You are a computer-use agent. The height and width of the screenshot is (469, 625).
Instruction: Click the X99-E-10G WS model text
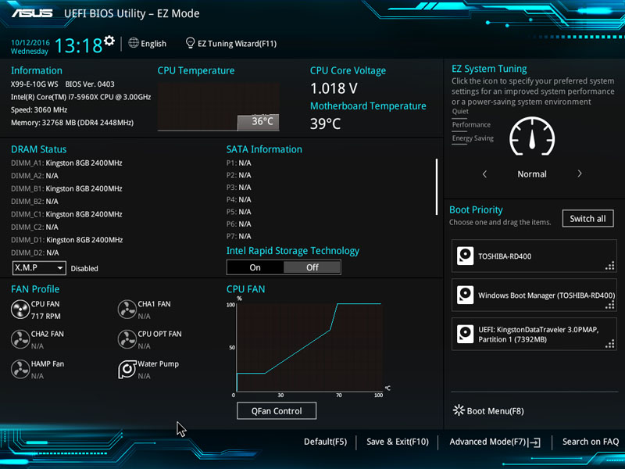[x=34, y=84]
